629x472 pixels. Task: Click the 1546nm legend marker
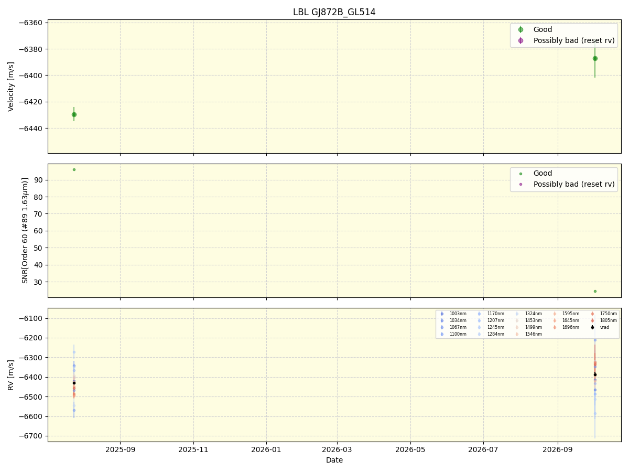point(517,334)
